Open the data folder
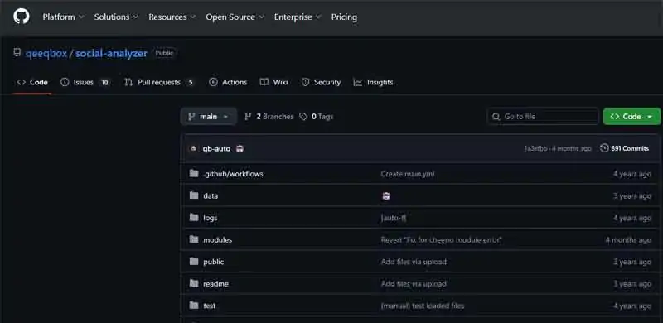The height and width of the screenshot is (323, 663). point(211,196)
